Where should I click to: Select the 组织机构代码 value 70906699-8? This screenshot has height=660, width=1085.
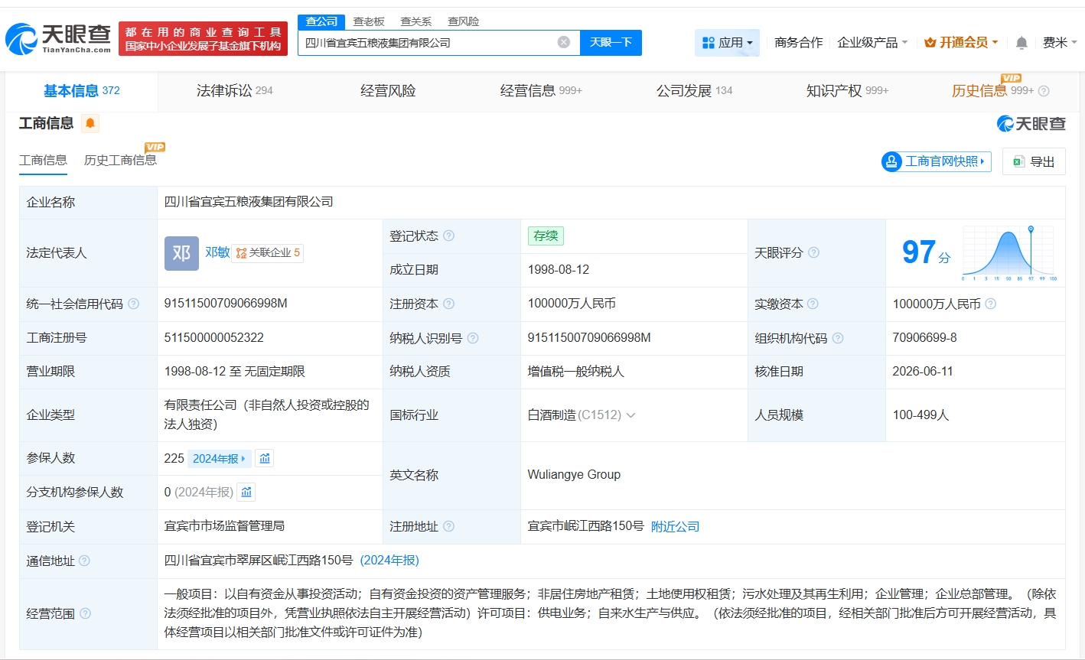[x=924, y=338]
